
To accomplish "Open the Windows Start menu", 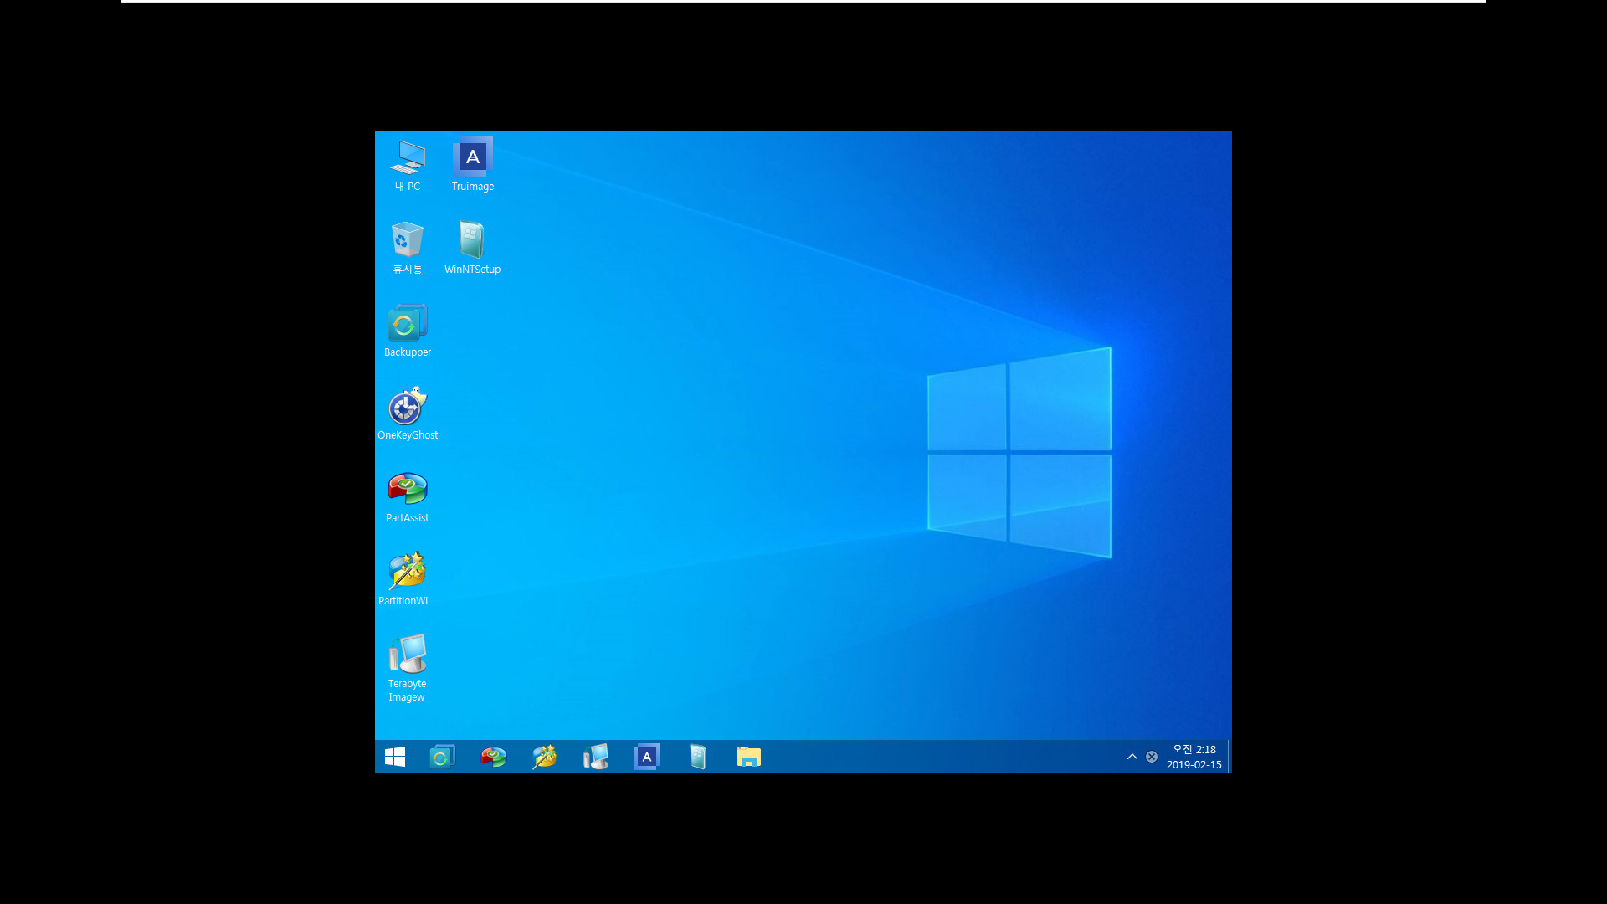I will (395, 757).
